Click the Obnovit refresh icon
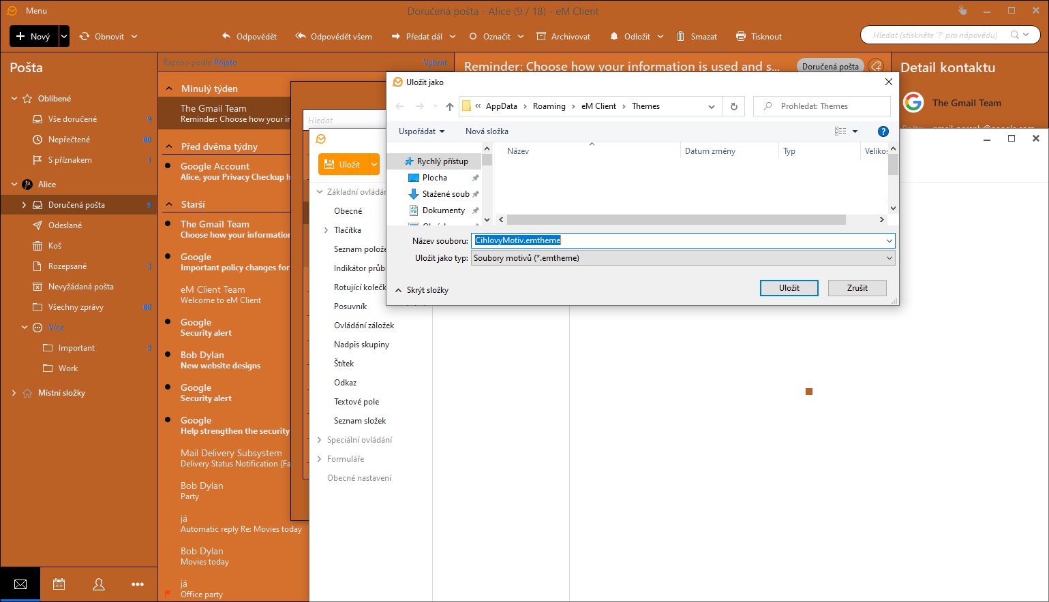1049x602 pixels. (85, 36)
